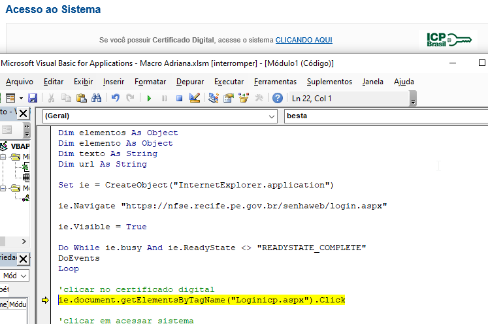488x324 pixels.
Task: Open the Depurar menu
Action: (x=190, y=82)
